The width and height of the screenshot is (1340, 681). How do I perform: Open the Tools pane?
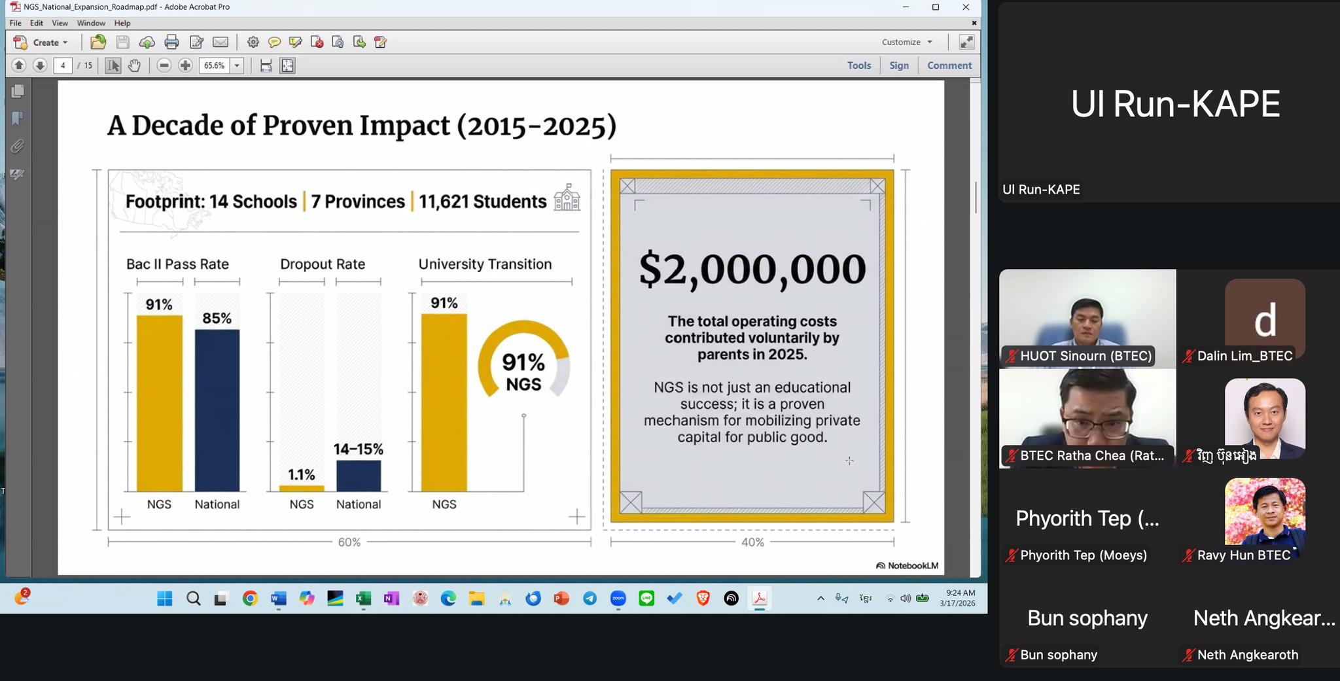(858, 65)
